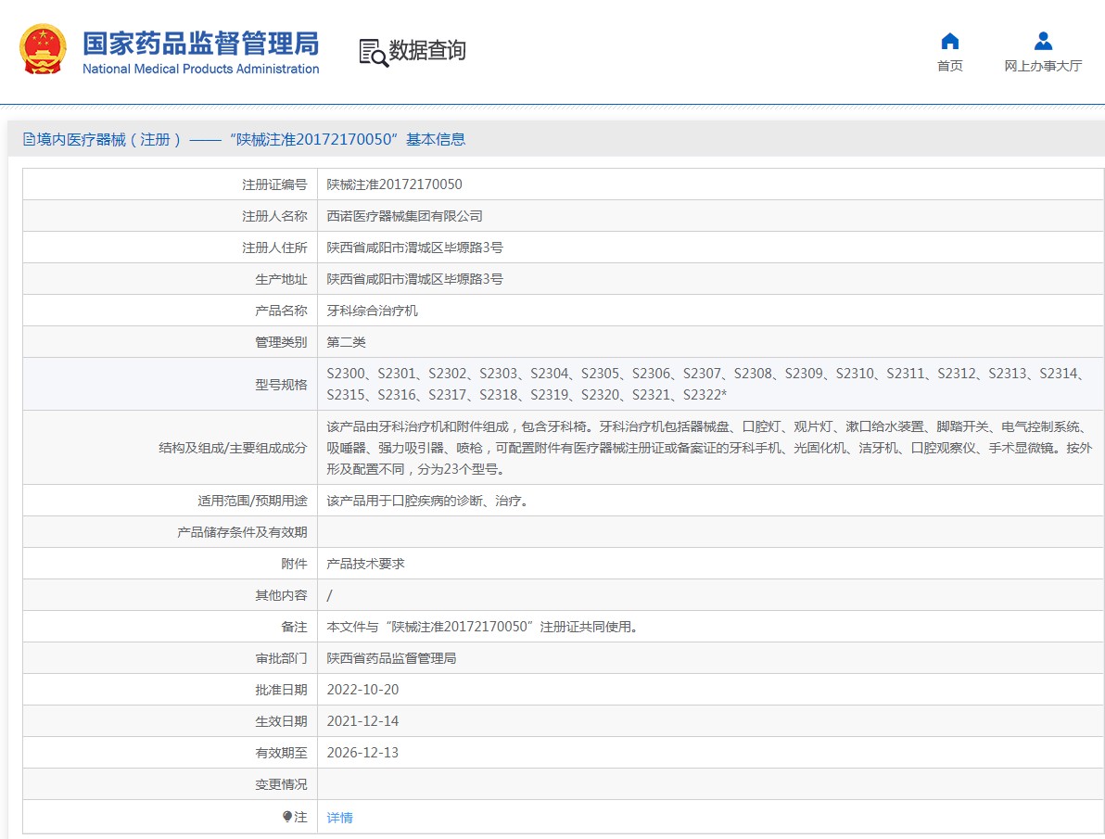This screenshot has height=839, width=1105.
Task: Open the 首页 home icon
Action: [x=950, y=42]
